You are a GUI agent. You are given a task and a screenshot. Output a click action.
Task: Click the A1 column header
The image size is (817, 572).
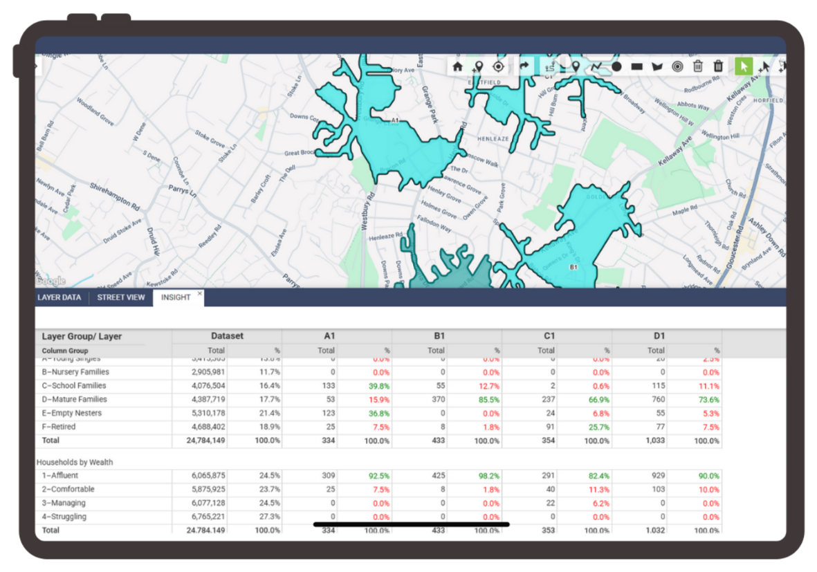pyautogui.click(x=330, y=335)
